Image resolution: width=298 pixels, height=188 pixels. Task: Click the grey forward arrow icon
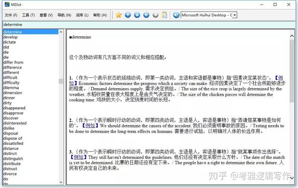pos(155,15)
